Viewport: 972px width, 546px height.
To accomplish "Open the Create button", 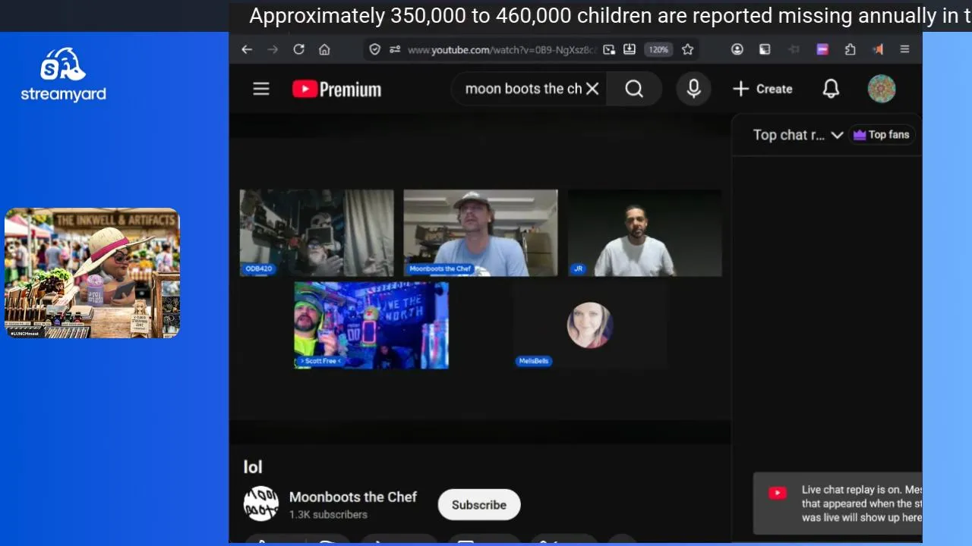I will 763,89.
